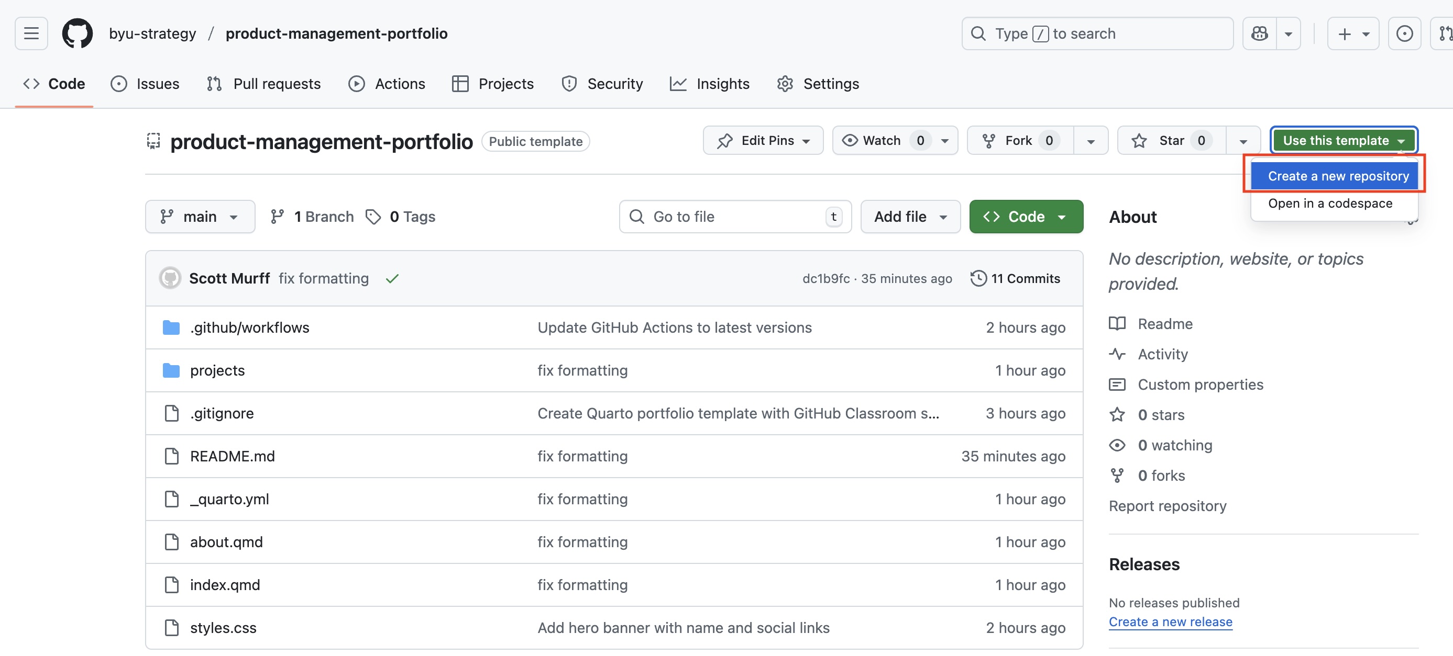This screenshot has height=656, width=1453.
Task: Open the green Code dropdown
Action: pos(1026,217)
